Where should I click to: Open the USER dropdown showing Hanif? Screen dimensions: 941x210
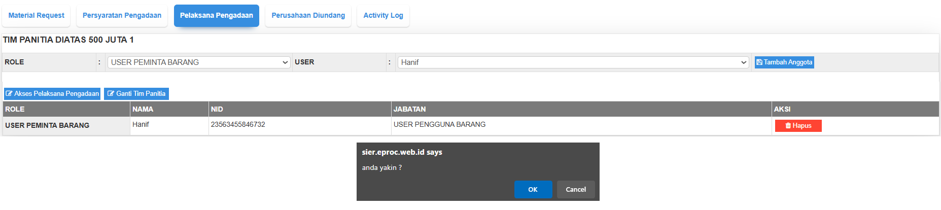coord(573,62)
